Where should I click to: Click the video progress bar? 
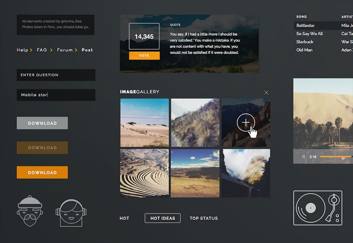coord(335,157)
